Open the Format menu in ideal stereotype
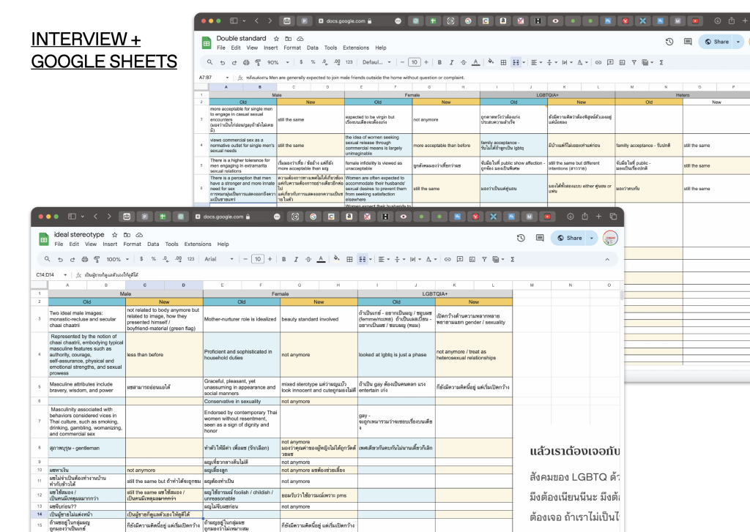This screenshot has height=532, width=750. tap(132, 244)
